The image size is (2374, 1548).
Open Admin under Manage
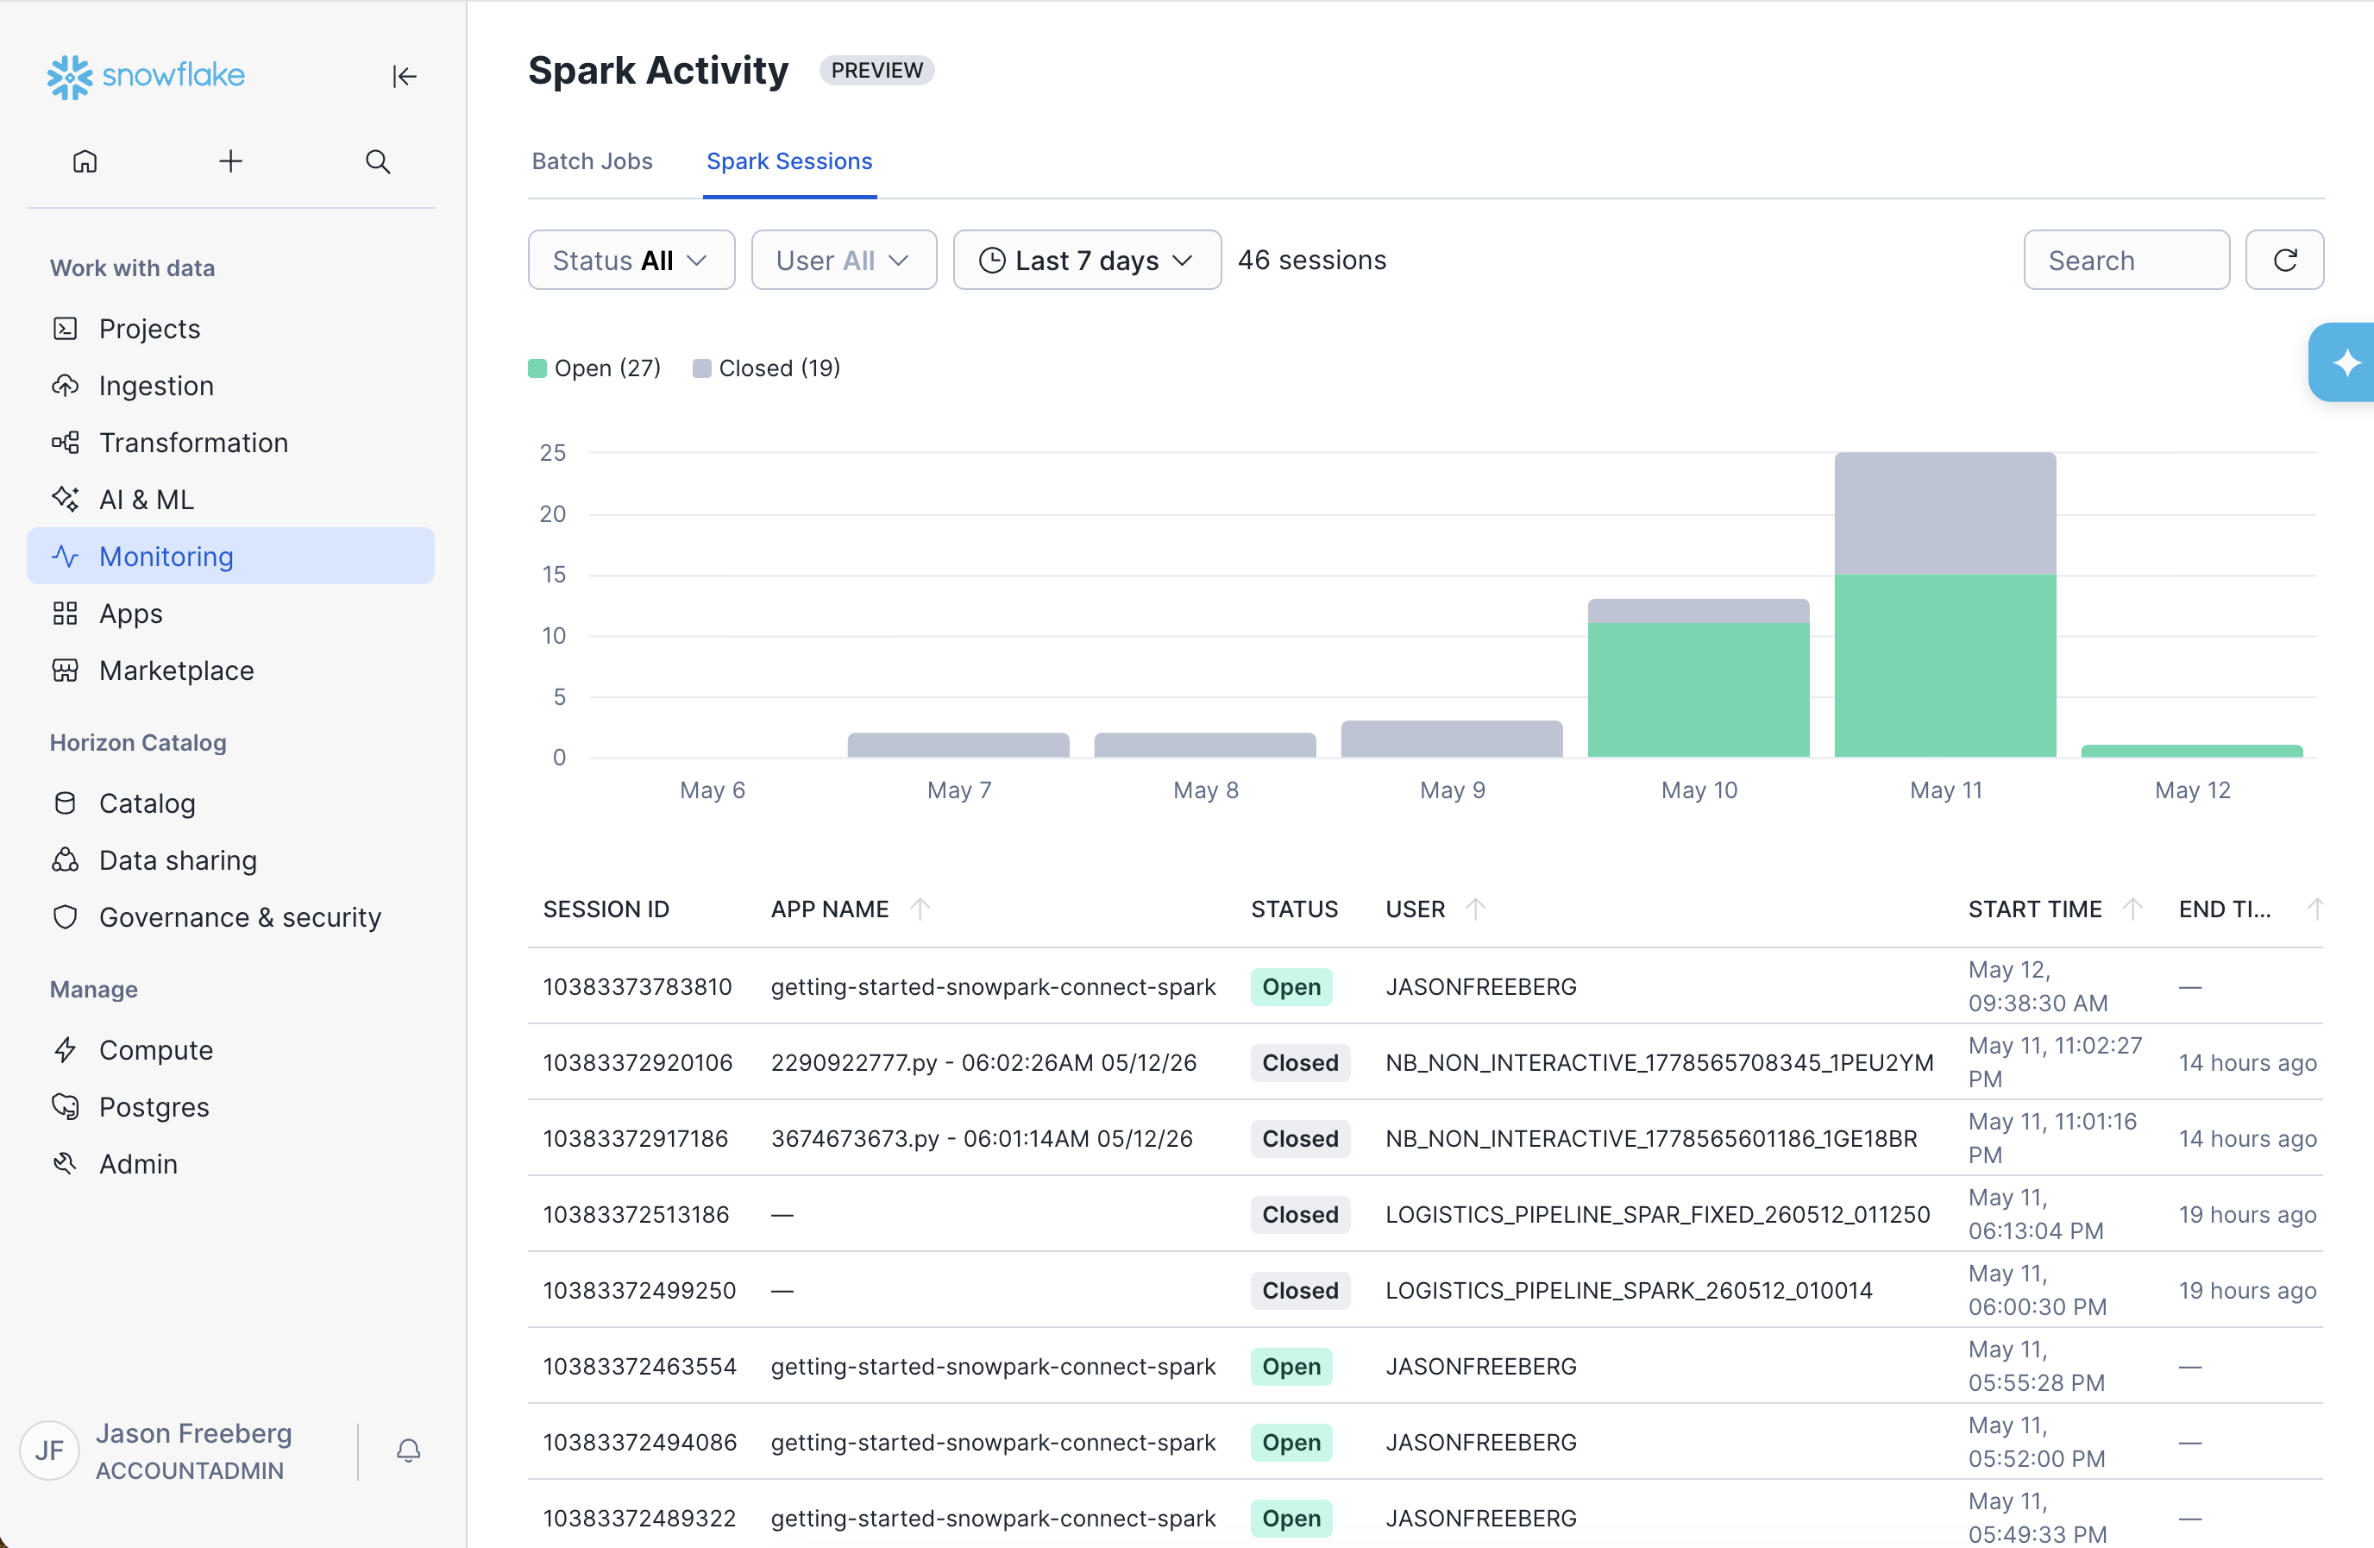230,1163
